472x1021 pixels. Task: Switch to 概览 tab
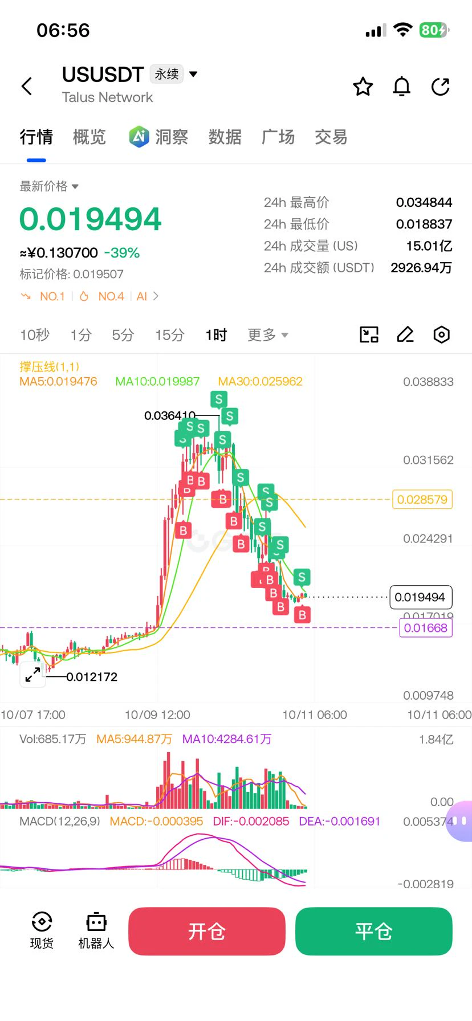coord(89,137)
